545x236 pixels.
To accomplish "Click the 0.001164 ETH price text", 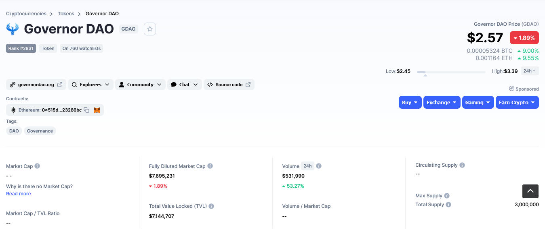I will click(494, 58).
